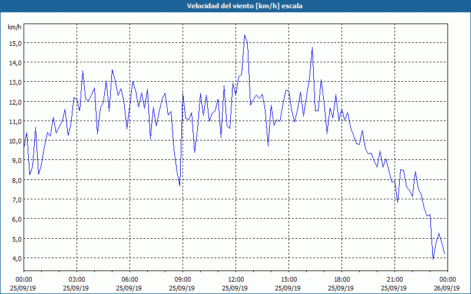Click the '18:00' time axis label
The height and width of the screenshot is (294, 471).
[x=341, y=280]
